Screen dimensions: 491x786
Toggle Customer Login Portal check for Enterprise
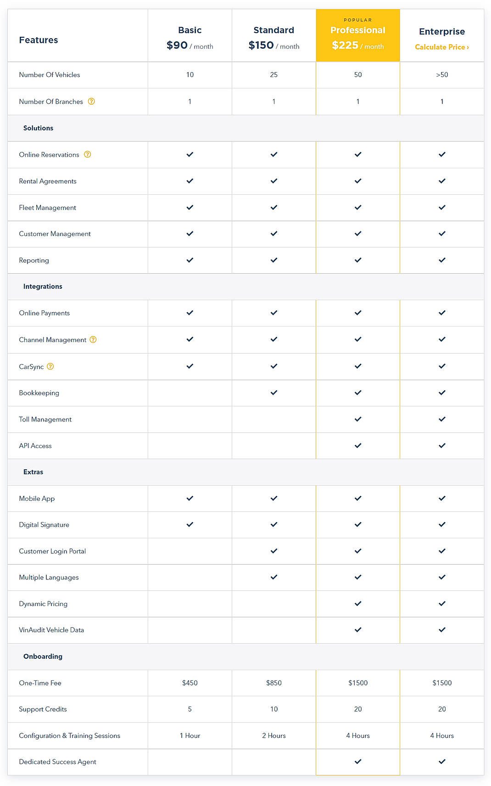tap(441, 551)
